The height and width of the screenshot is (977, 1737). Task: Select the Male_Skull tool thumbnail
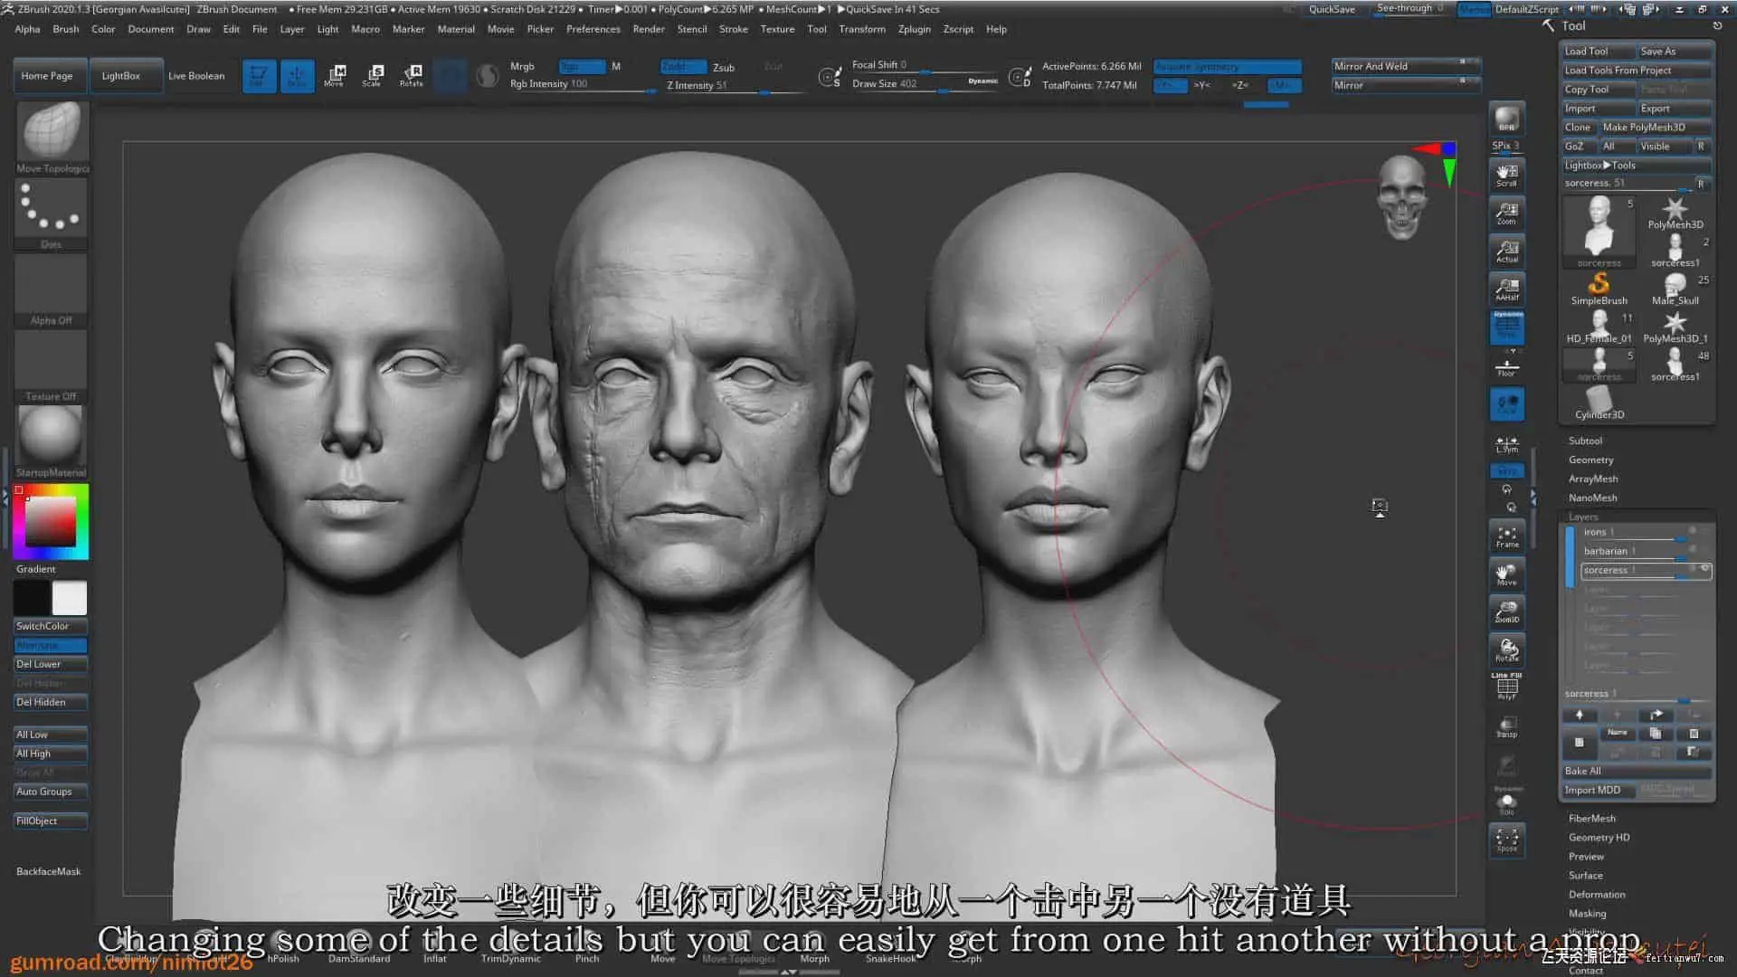pos(1675,288)
